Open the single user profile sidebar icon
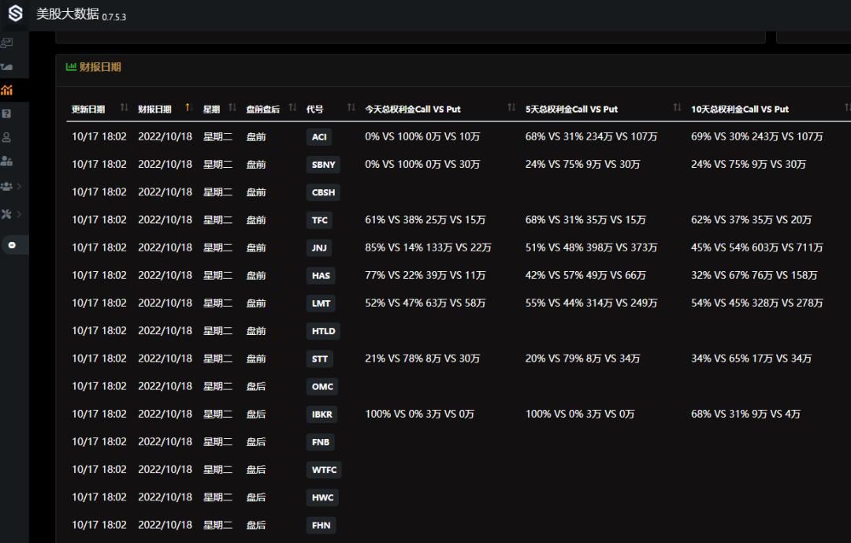Screen dimensions: 851x543 tap(6, 137)
